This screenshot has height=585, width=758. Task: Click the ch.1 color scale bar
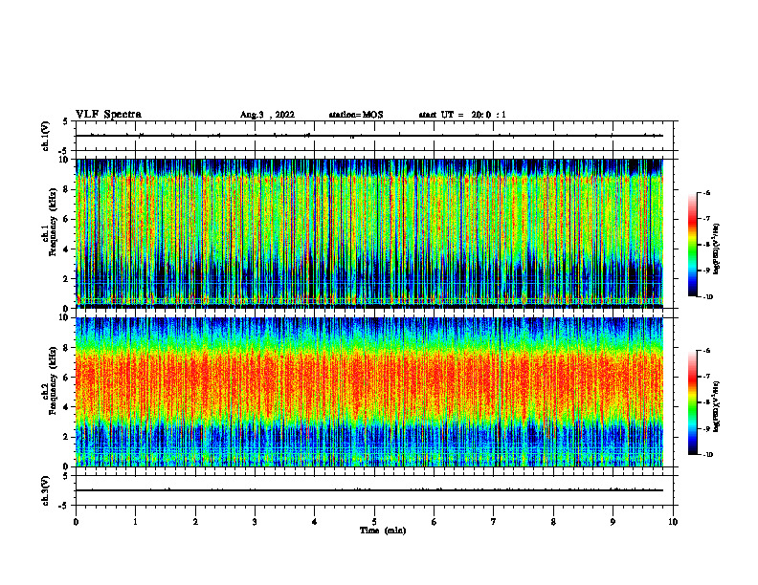tap(693, 245)
